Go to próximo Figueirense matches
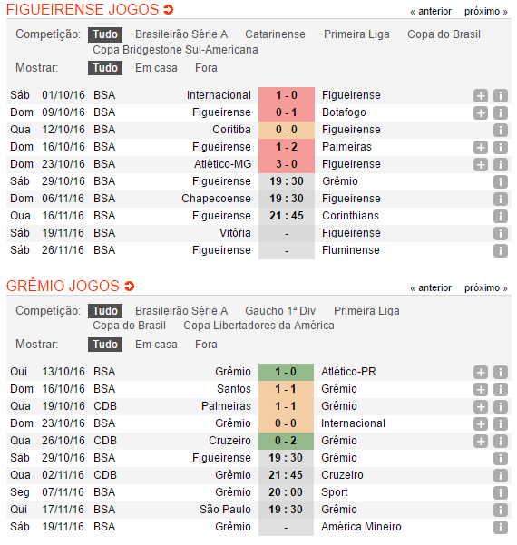Image resolution: width=517 pixels, height=545 pixels. (486, 12)
